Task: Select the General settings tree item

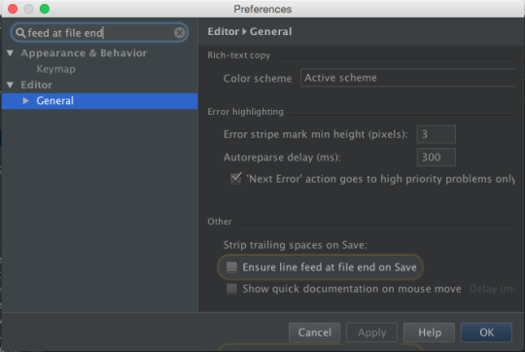Action: pyautogui.click(x=99, y=101)
